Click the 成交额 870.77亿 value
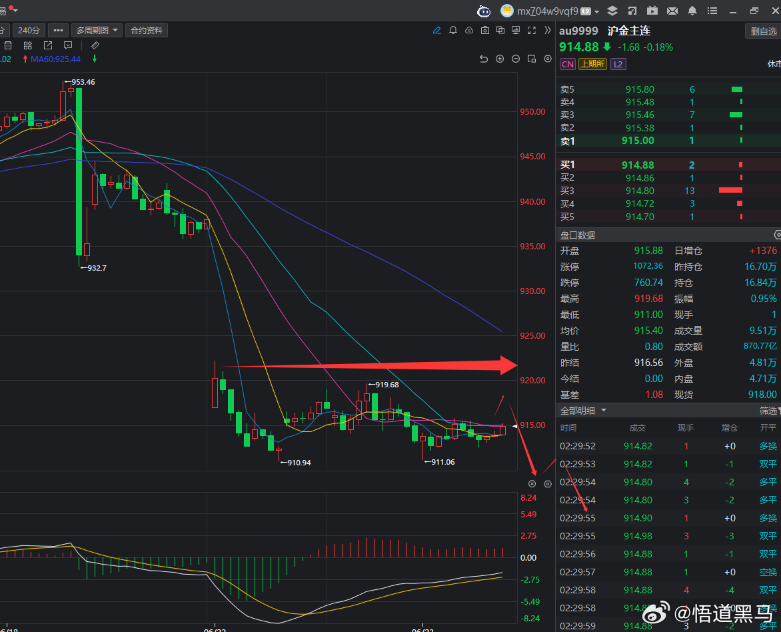The width and height of the screenshot is (781, 632). pos(760,346)
